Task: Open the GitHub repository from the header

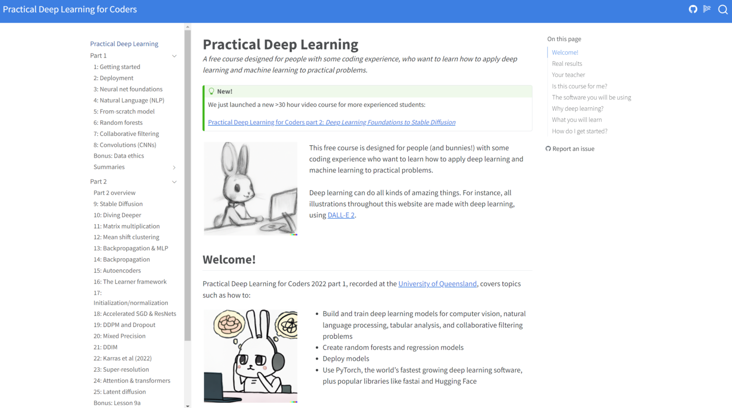Action: coord(693,9)
